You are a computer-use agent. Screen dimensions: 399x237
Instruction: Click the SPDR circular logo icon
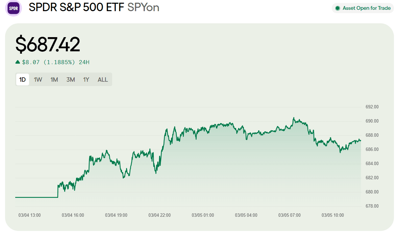point(13,8)
